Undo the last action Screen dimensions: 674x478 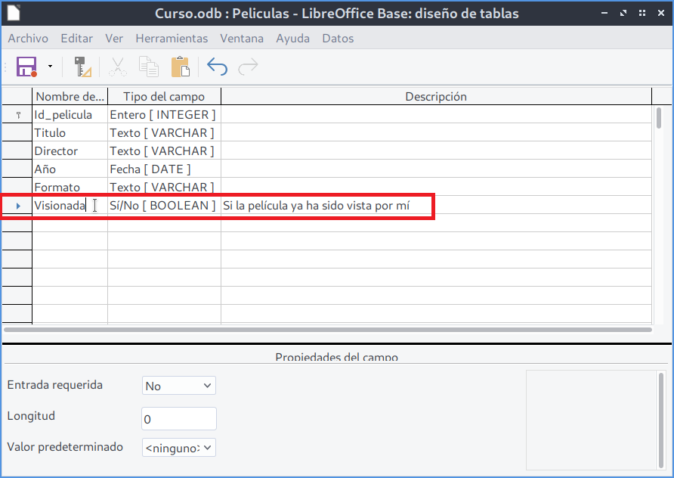point(217,67)
